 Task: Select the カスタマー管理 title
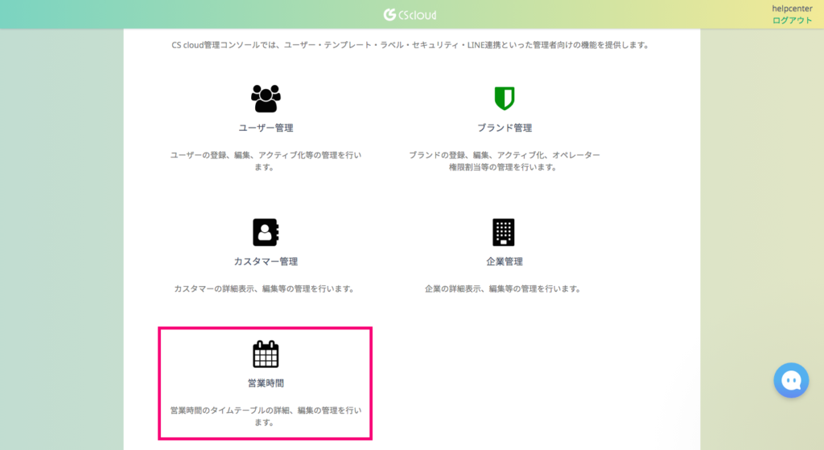(266, 262)
